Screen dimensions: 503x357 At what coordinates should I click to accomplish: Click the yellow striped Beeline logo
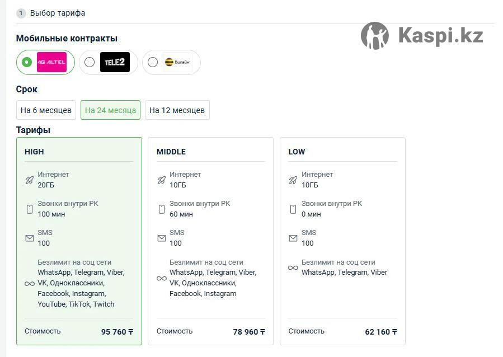tap(177, 62)
